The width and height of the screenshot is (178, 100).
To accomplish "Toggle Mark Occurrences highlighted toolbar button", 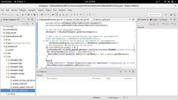I will point(56,15).
